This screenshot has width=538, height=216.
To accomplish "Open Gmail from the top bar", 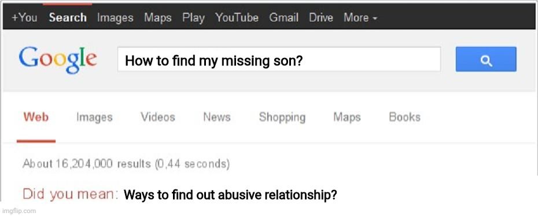I will [284, 17].
